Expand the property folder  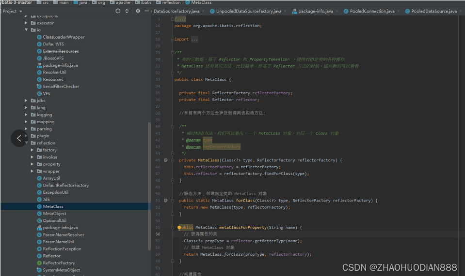32,164
